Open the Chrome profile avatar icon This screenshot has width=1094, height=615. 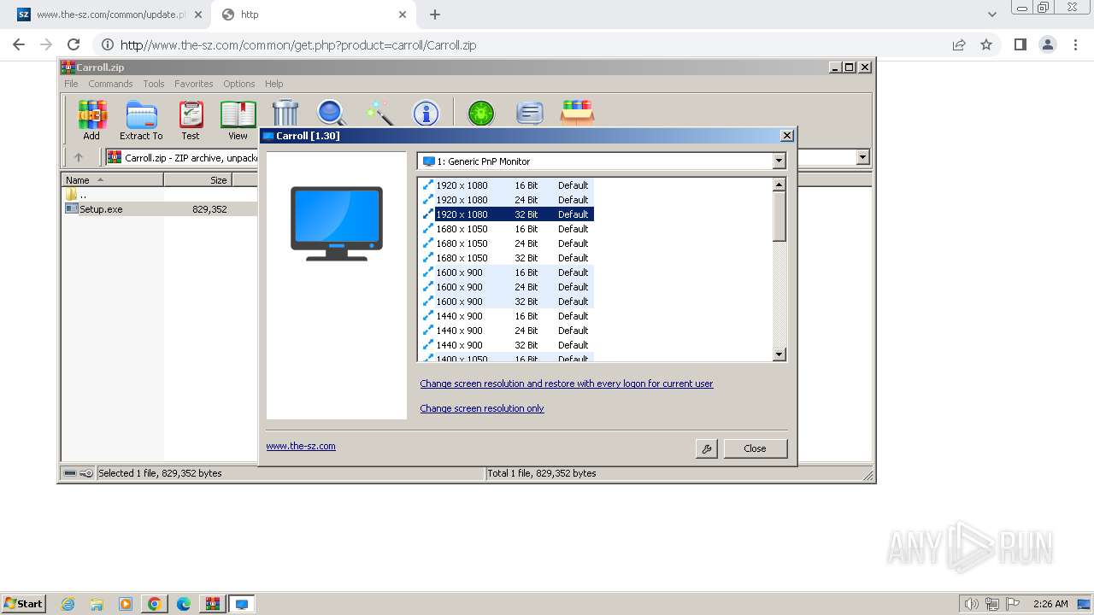tap(1048, 44)
